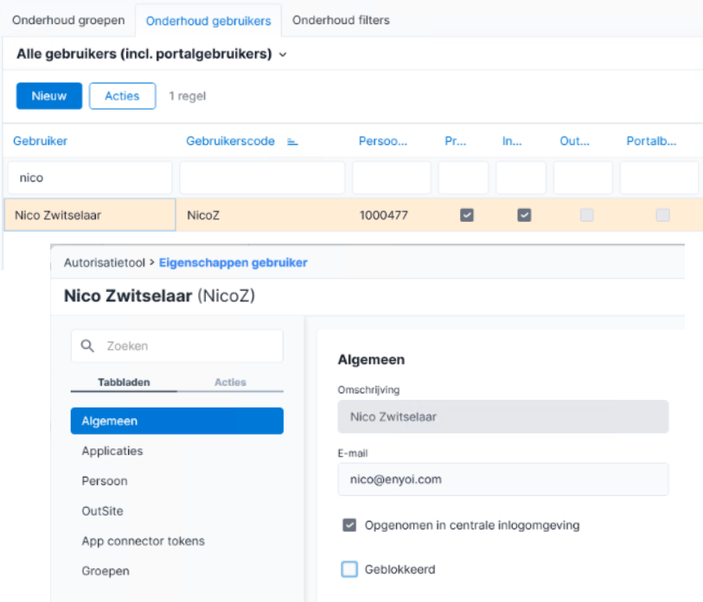Enable the Portalb... checkbox in user row
This screenshot has width=703, height=602.
tap(662, 215)
